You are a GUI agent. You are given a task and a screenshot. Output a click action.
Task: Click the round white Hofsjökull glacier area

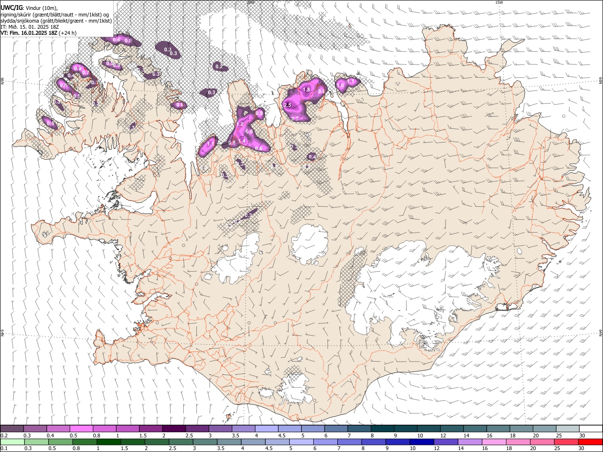310,243
